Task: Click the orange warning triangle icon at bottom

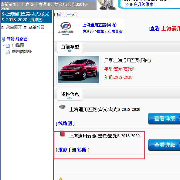Action: (61, 179)
